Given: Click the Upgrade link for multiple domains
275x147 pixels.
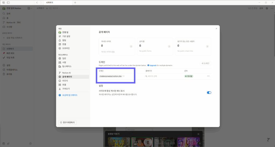Looking at the screenshot, I should pos(153,65).
